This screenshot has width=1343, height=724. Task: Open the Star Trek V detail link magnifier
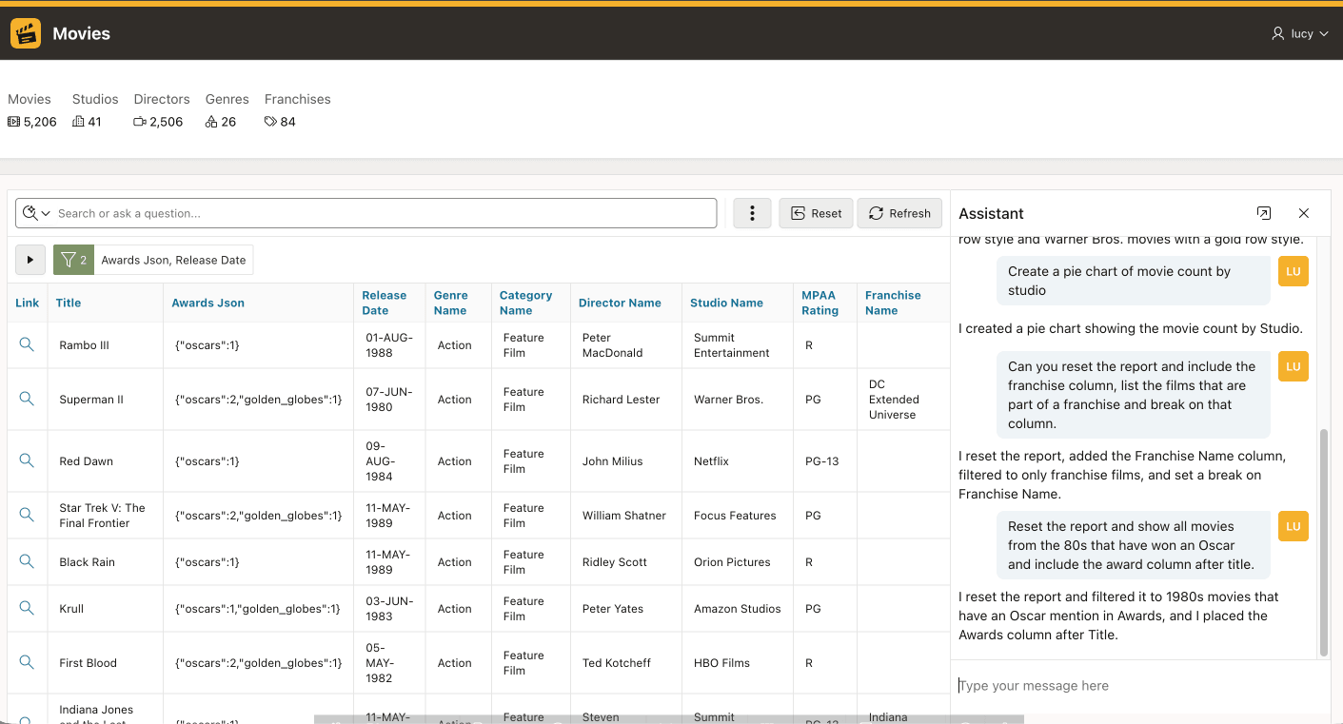tap(27, 515)
